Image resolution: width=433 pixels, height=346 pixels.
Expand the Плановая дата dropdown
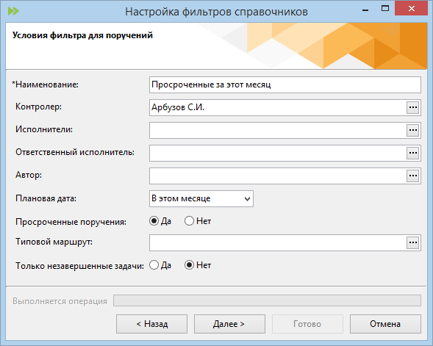[201, 198]
